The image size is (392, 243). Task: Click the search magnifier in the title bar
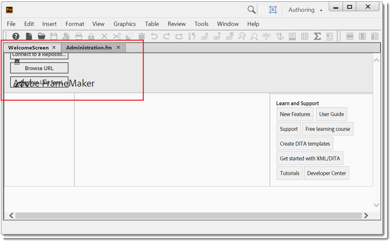251,10
